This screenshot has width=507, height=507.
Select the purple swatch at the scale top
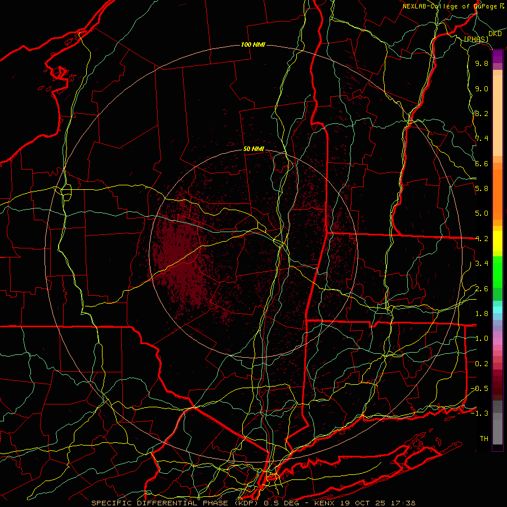click(497, 56)
